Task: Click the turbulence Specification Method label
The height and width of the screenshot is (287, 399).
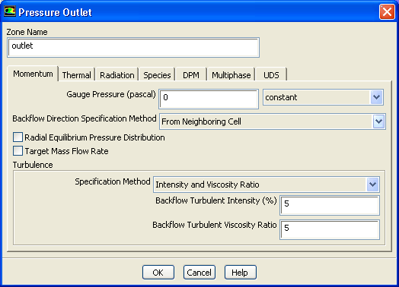Action: (x=113, y=181)
